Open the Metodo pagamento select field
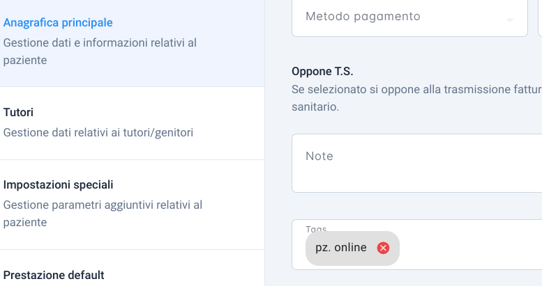 (x=409, y=18)
